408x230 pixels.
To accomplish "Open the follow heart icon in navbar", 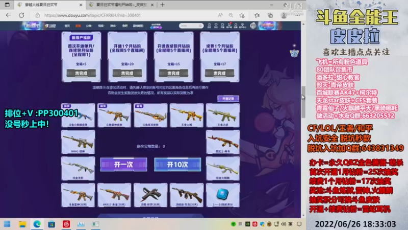I will (216, 26).
